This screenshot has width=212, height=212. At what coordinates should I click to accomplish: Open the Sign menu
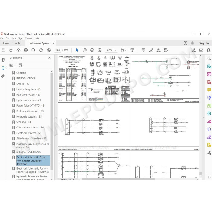(20, 38)
